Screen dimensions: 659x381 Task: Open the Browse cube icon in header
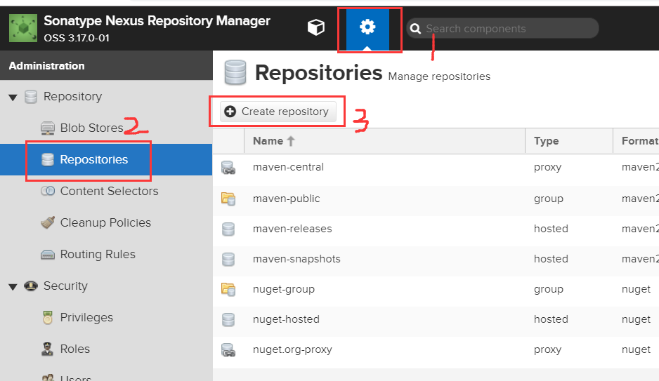coord(316,27)
